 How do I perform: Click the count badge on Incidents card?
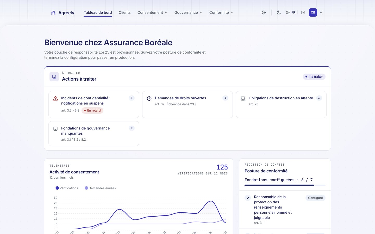point(132,98)
